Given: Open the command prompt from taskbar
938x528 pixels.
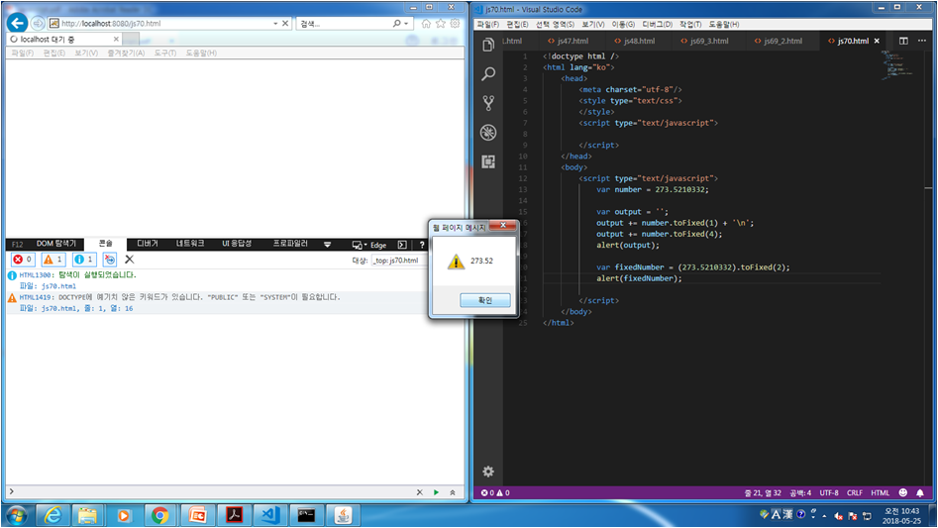Looking at the screenshot, I should pyautogui.click(x=306, y=515).
